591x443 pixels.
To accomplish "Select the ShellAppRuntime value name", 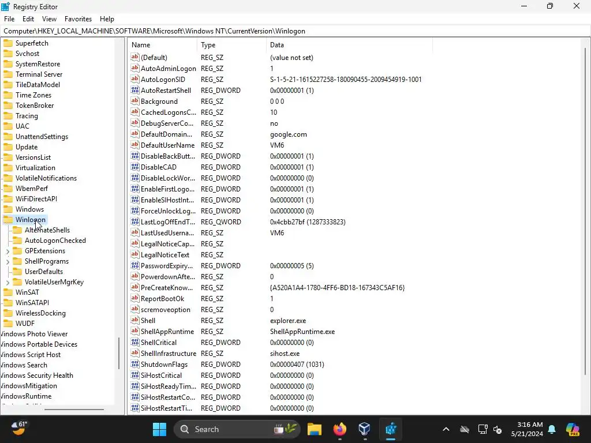I will pyautogui.click(x=167, y=332).
